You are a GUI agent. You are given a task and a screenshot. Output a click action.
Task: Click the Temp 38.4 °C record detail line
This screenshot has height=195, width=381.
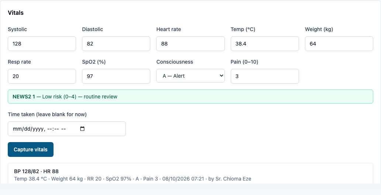[x=133, y=179]
